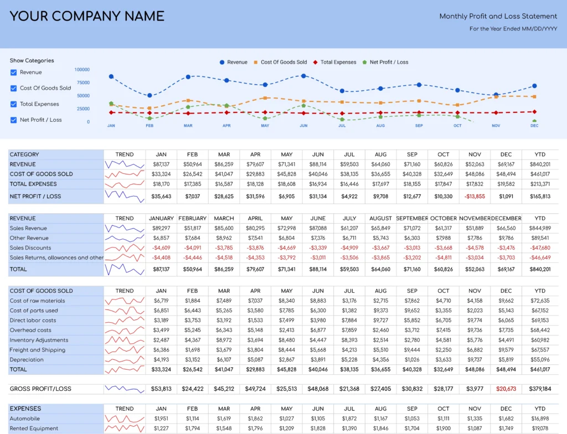Click the red Total Expenses legend diamond
Viewport: 567px width, 434px height.
click(315, 62)
